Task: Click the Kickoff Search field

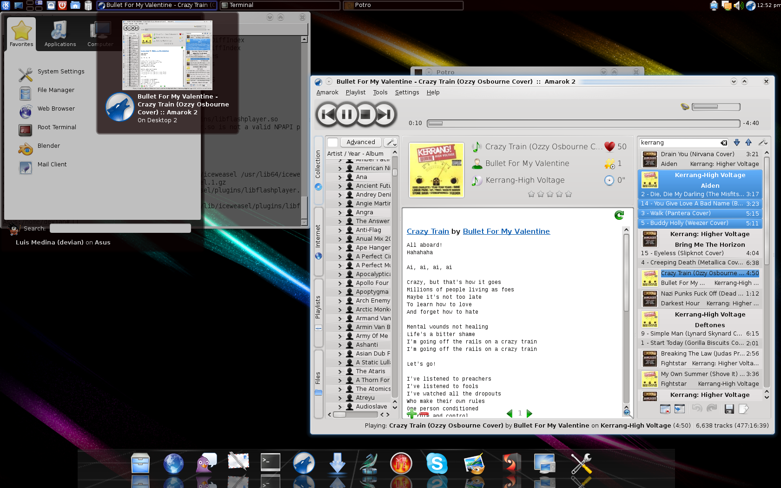Action: click(120, 228)
